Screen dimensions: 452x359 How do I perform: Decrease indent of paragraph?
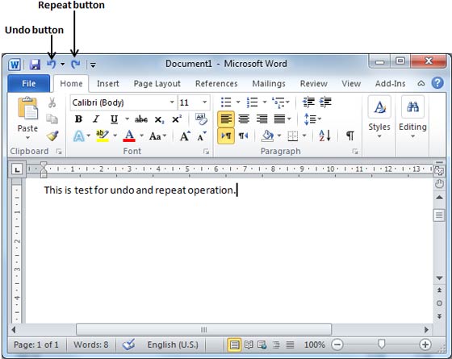(308, 102)
